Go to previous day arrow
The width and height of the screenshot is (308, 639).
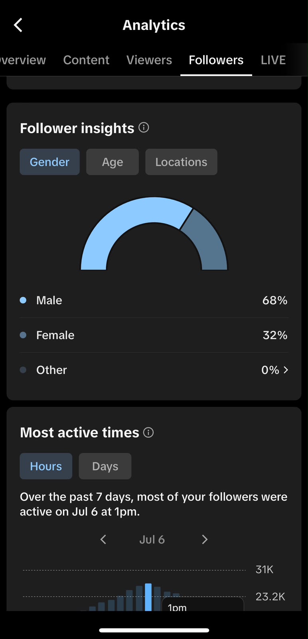point(103,540)
